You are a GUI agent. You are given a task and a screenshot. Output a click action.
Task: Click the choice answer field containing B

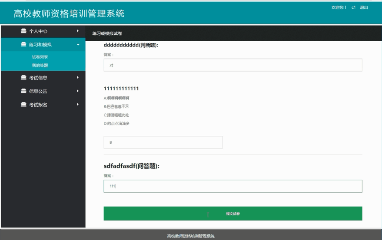163,142
